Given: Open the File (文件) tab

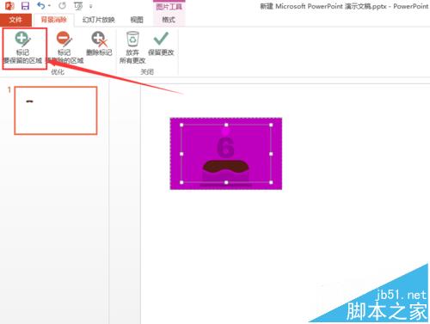Looking at the screenshot, I should (x=15, y=20).
